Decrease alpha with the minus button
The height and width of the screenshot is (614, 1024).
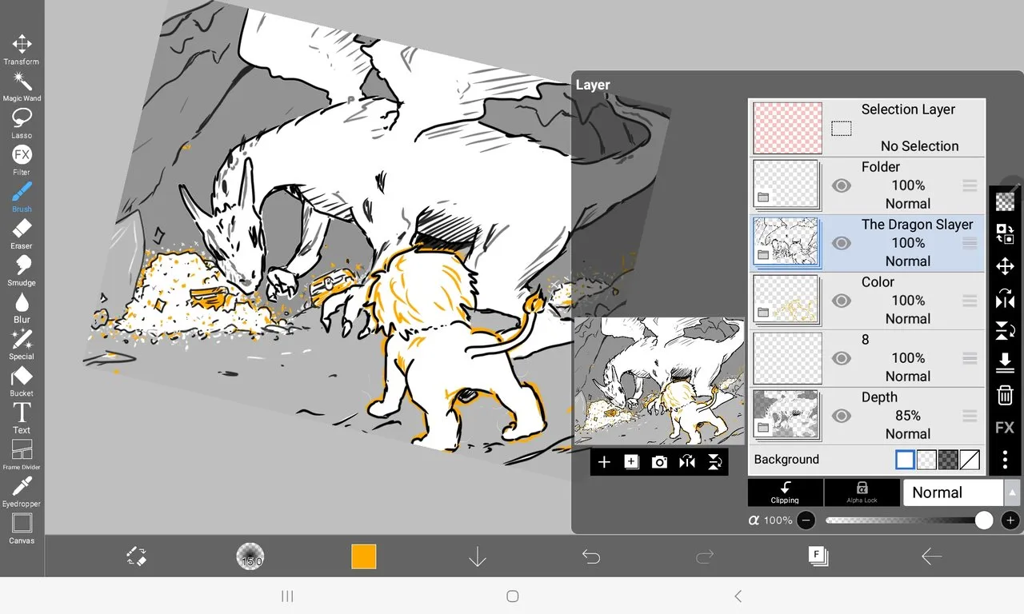click(806, 520)
